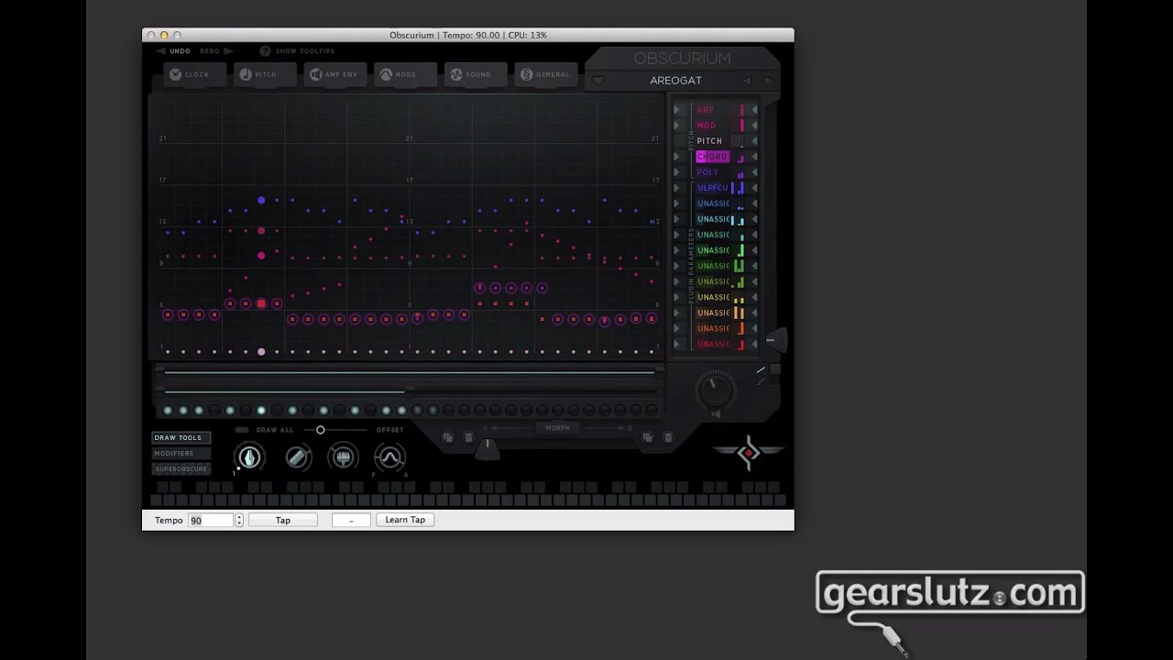Image resolution: width=1173 pixels, height=660 pixels.
Task: Click the small square button above the knob
Action: [x=774, y=369]
